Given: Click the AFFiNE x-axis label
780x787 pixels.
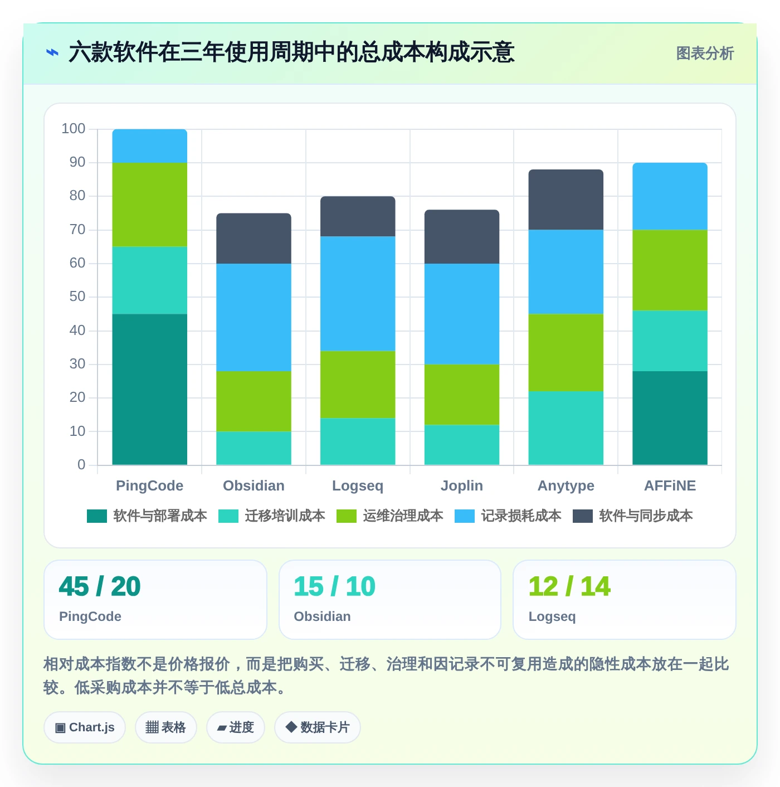Looking at the screenshot, I should click(x=670, y=485).
